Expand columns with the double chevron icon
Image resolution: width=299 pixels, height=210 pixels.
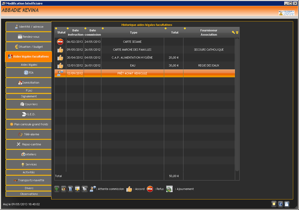click(237, 32)
